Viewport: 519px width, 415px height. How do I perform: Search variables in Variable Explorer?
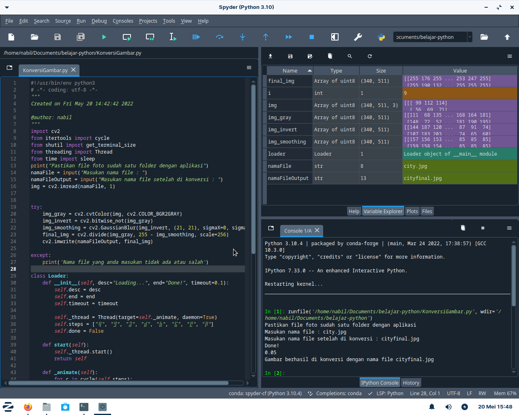pos(350,56)
